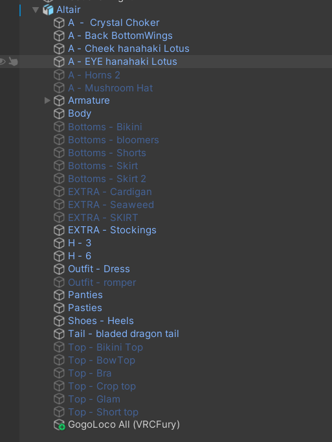Select the Panties object

pyautogui.click(x=85, y=295)
